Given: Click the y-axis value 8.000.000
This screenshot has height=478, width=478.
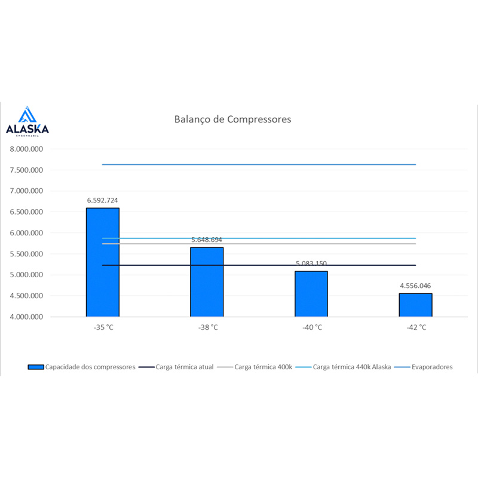Looking at the screenshot, I should (26, 149).
